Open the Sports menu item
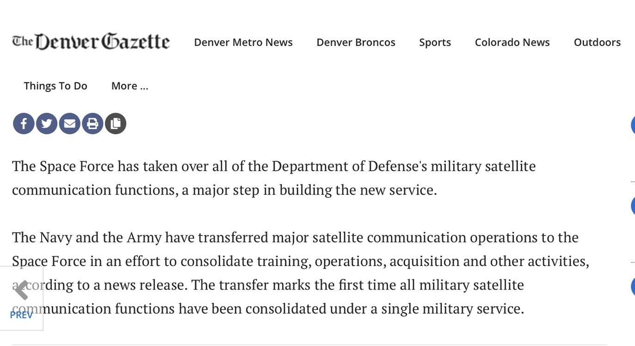Image resolution: width=635 pixels, height=346 pixels. [x=435, y=43]
